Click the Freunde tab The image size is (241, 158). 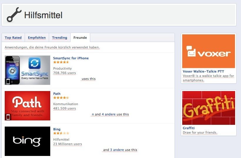[80, 38]
